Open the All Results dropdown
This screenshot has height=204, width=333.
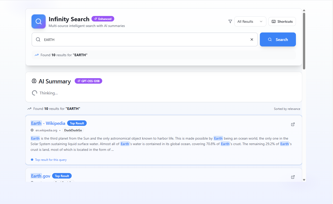click(x=250, y=21)
